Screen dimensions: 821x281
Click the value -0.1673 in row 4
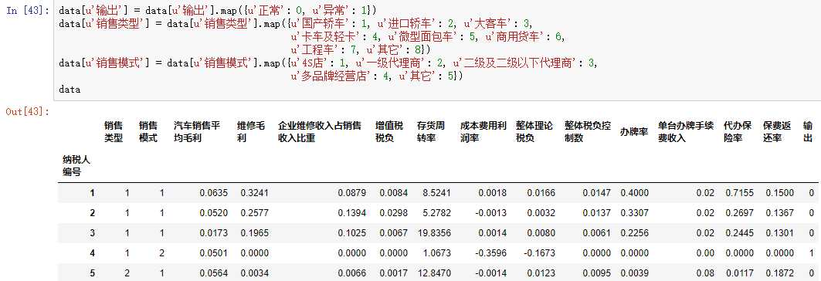click(539, 253)
